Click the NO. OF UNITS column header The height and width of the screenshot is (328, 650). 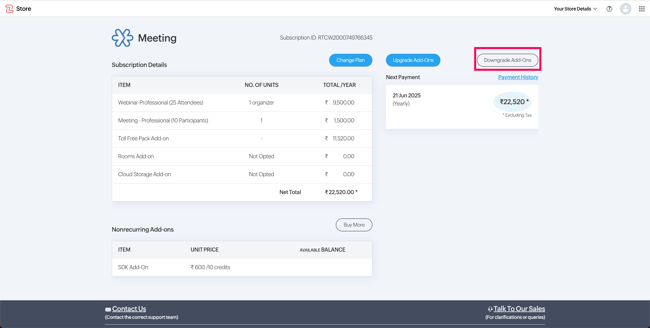click(x=261, y=85)
